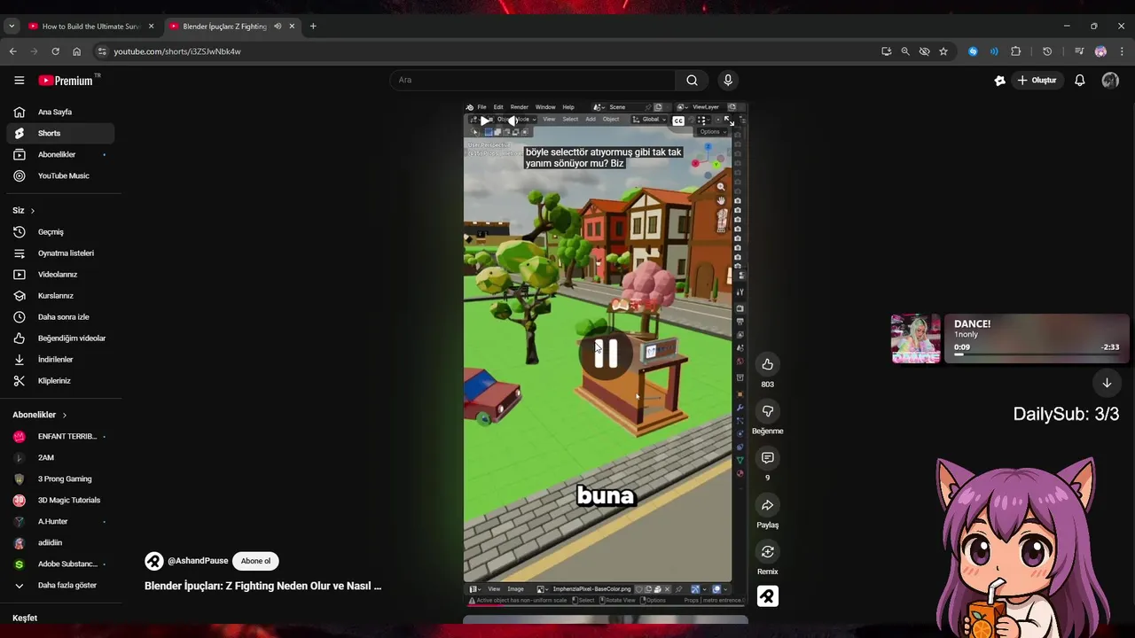Open Abonelikler under Shorts in the sidebar
The image size is (1135, 638).
60,155
